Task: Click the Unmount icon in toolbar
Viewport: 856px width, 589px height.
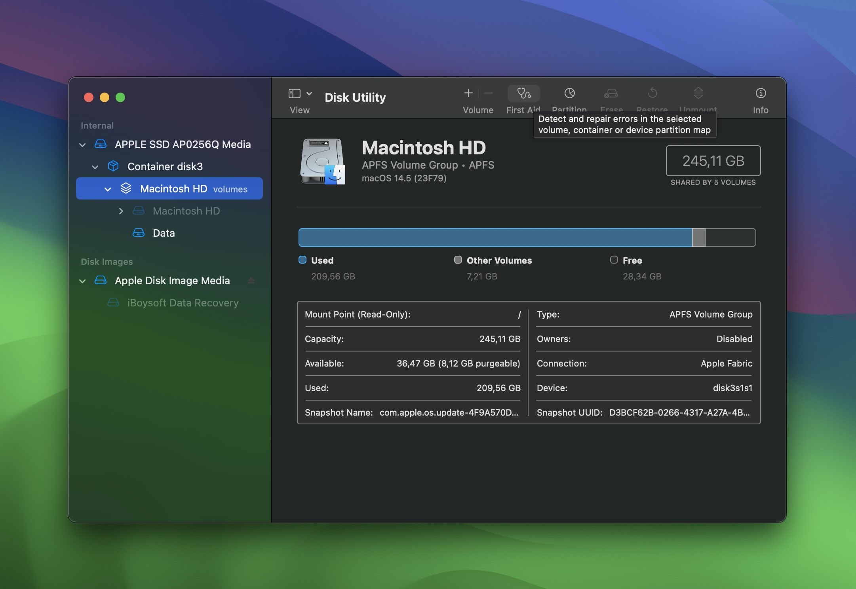Action: tap(698, 93)
